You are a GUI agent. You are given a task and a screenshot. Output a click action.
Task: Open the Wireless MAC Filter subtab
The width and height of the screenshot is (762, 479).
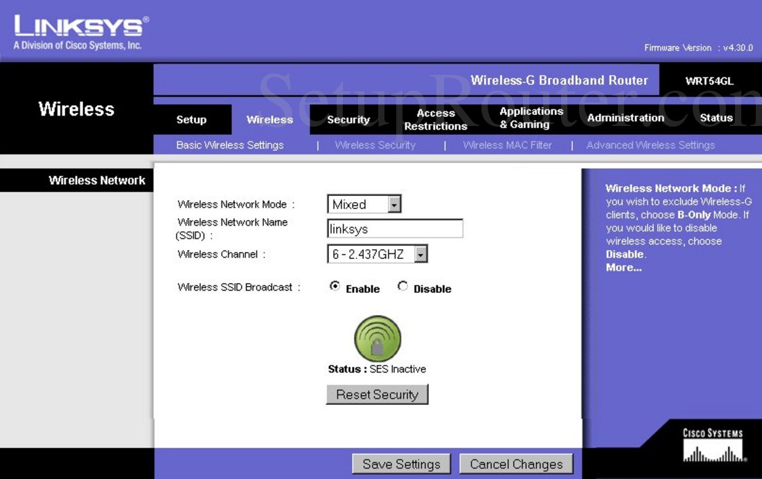tap(507, 145)
